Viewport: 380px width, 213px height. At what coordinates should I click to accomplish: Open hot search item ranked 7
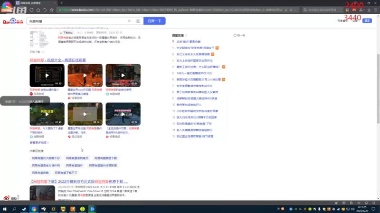(194, 86)
